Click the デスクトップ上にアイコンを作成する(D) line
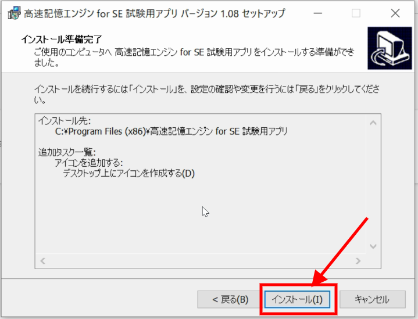 [x=128, y=174]
